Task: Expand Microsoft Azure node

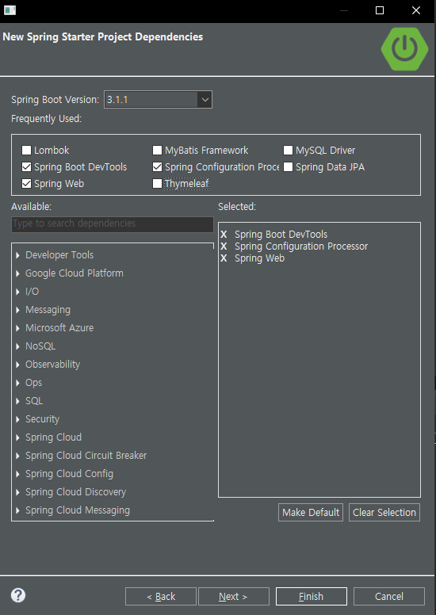Action: coord(17,328)
